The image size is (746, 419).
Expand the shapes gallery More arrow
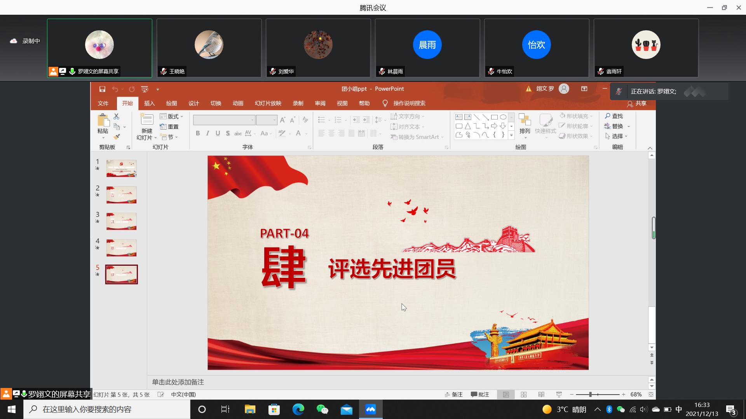(x=511, y=135)
